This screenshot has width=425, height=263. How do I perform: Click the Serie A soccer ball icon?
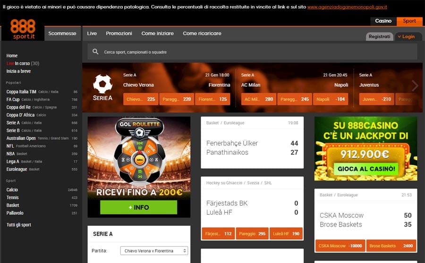102,84
